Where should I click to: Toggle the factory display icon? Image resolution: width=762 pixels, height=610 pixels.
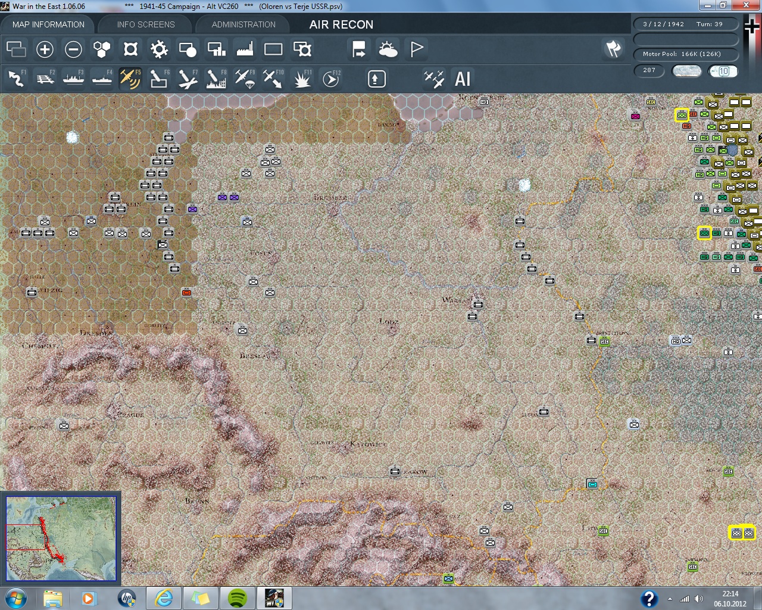pos(245,49)
